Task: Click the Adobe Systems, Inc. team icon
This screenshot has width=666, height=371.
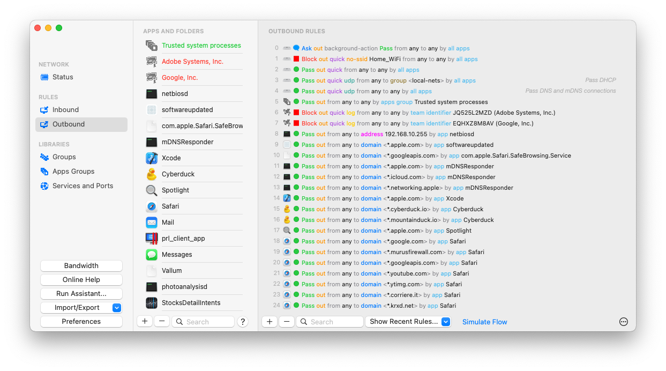Action: 152,62
